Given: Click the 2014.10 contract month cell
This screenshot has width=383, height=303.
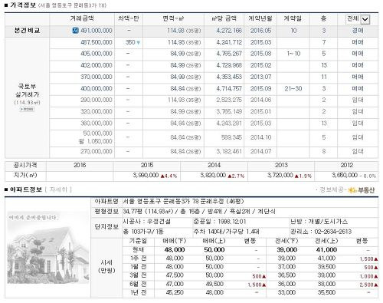Looking at the screenshot, I should pyautogui.click(x=260, y=137).
